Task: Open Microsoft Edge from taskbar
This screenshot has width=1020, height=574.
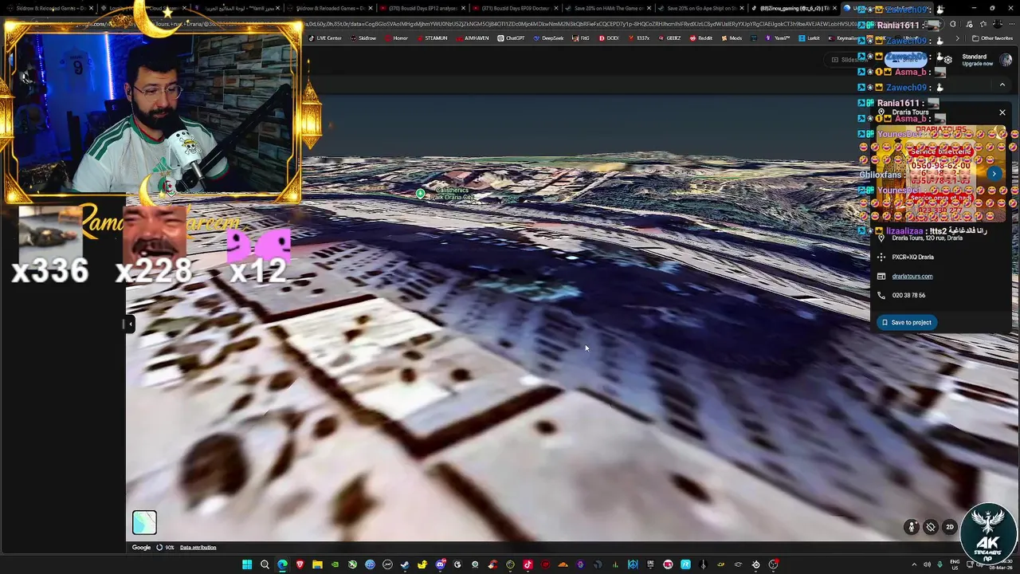Action: pyautogui.click(x=282, y=564)
